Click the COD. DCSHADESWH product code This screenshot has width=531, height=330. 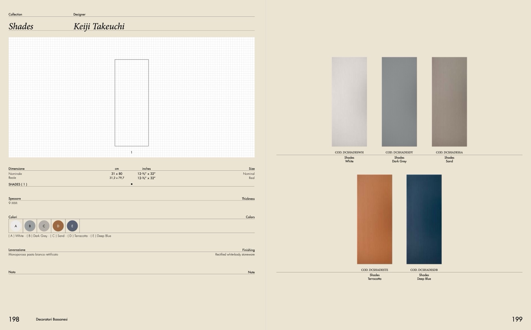(349, 152)
